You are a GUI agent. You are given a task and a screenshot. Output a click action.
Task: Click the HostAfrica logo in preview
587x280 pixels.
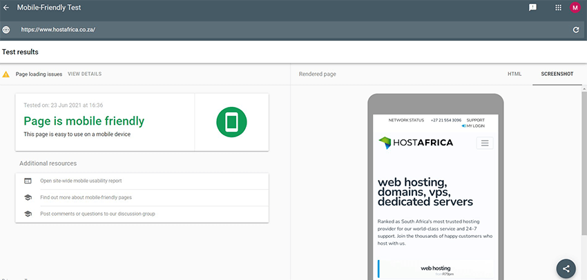(x=416, y=143)
